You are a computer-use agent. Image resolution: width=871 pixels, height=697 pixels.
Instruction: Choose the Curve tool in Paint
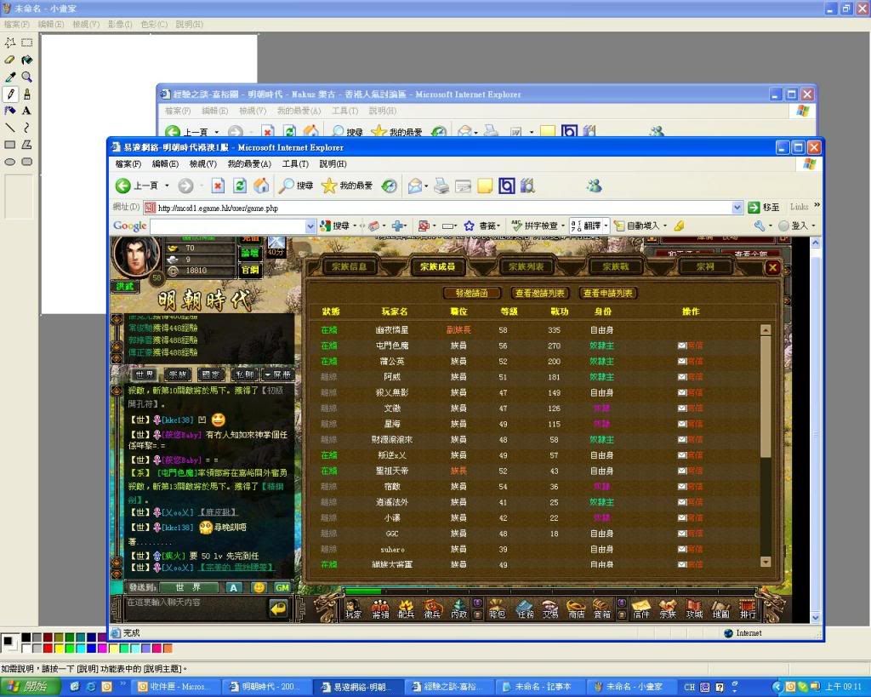point(26,128)
